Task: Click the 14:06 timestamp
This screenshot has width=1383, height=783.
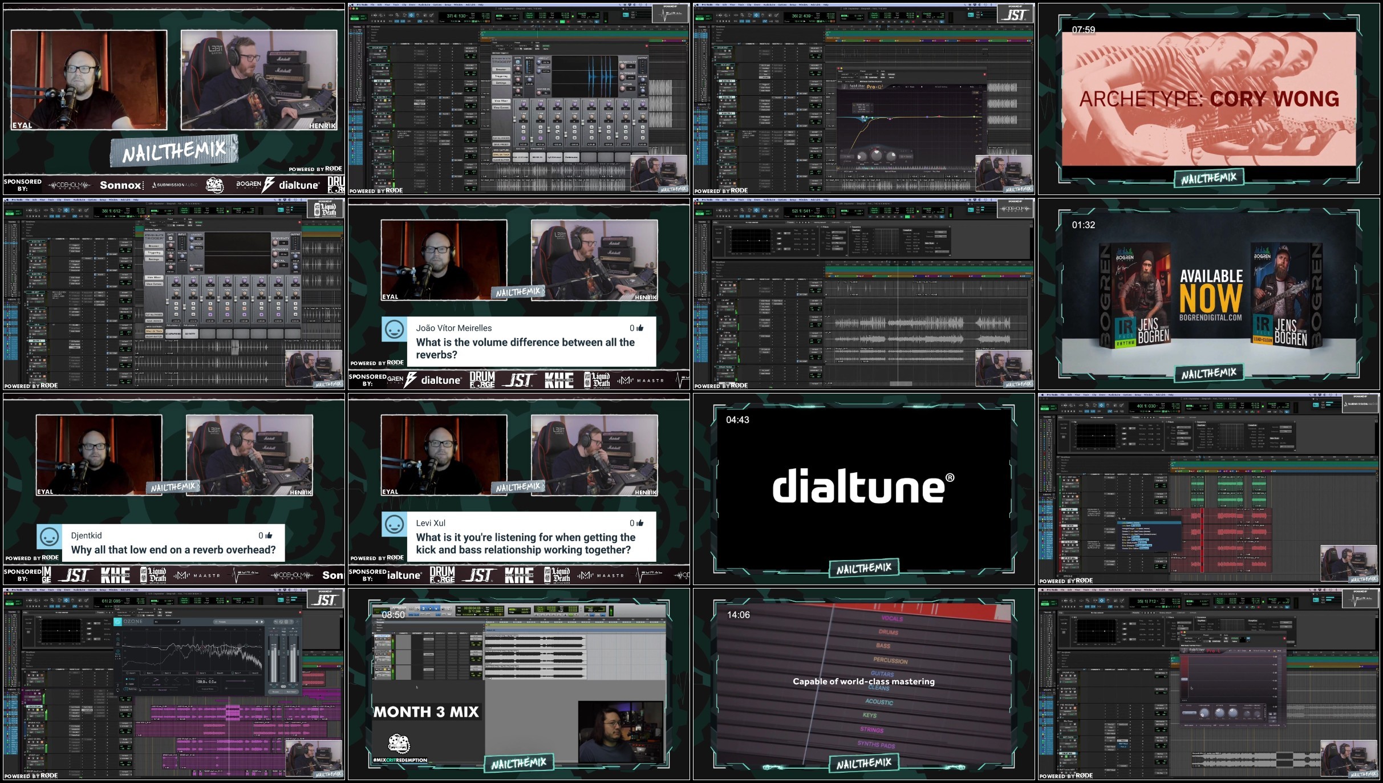Action: point(739,615)
